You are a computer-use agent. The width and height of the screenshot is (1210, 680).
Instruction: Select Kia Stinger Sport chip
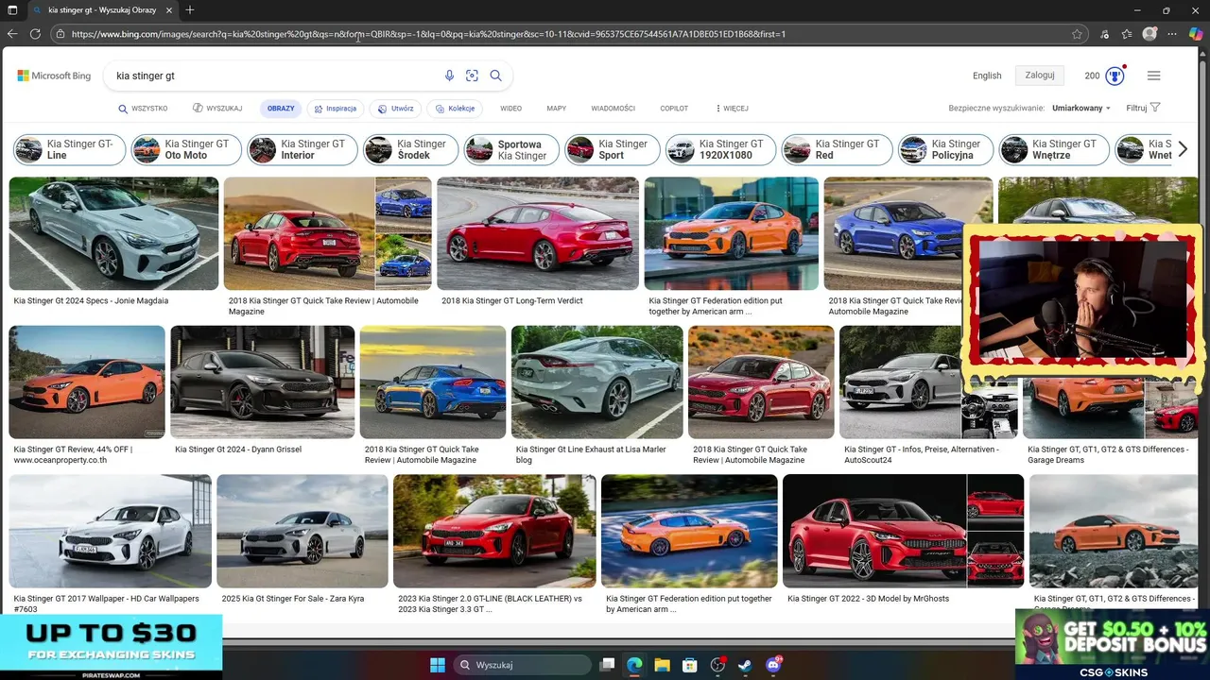(613, 149)
